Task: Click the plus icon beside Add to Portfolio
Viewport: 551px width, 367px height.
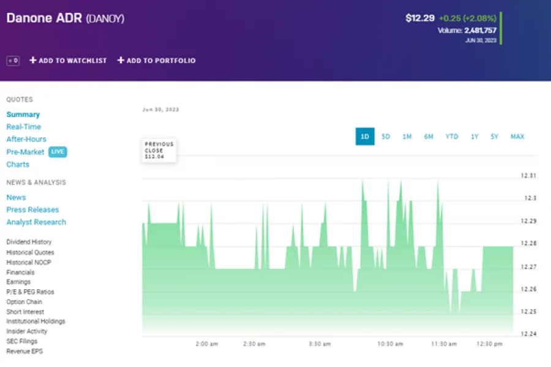Action: pos(121,60)
